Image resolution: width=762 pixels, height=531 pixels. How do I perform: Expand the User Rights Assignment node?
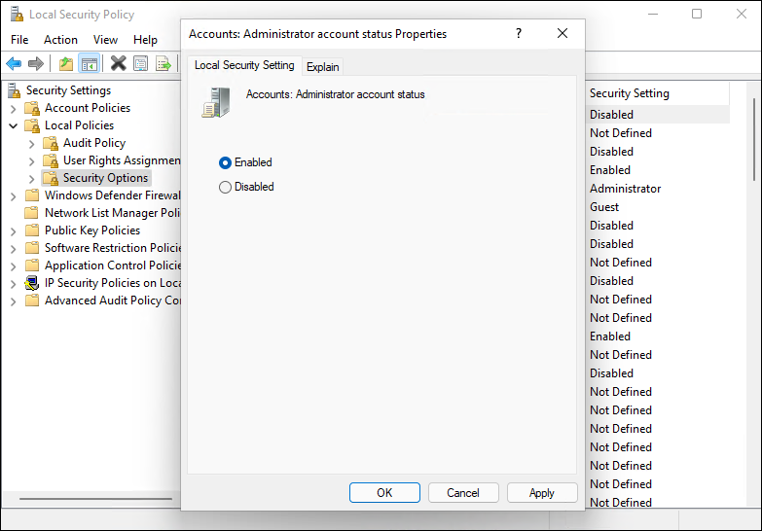(x=31, y=161)
